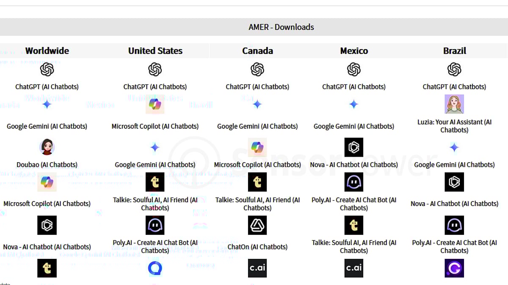
Task: Click the Microsoft Copilot icon under Worldwide
Action: [47, 182]
